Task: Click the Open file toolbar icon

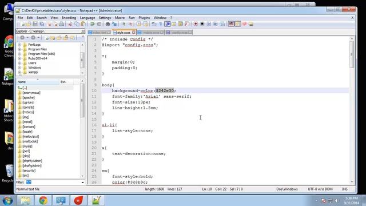Action: click(29, 24)
